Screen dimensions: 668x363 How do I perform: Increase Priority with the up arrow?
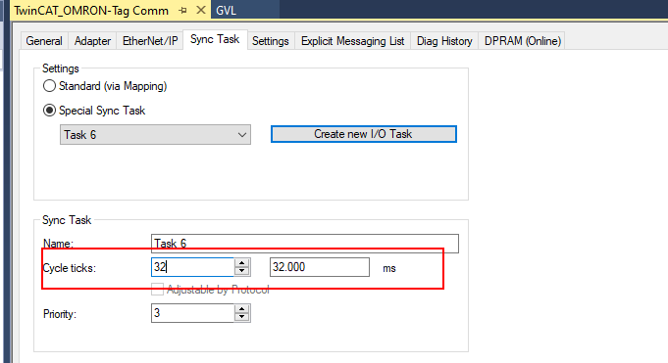(242, 308)
